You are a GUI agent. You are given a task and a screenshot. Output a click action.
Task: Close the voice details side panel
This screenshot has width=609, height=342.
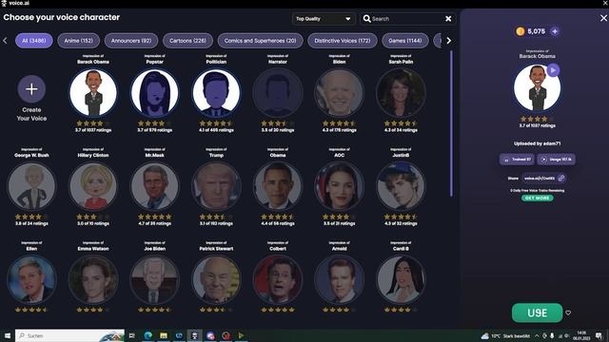pos(603,18)
